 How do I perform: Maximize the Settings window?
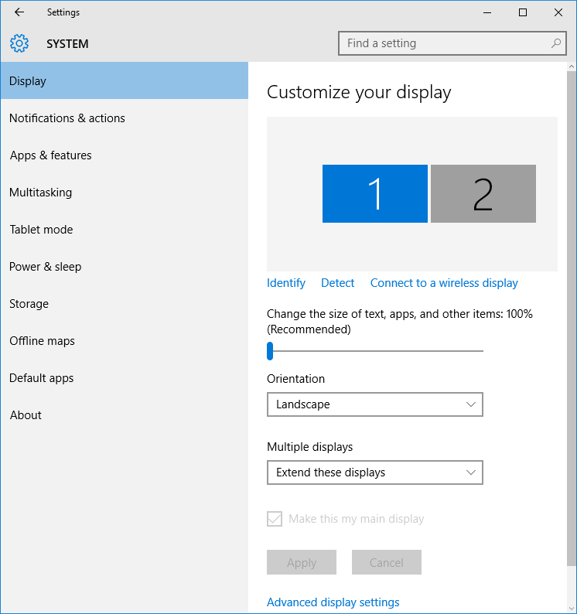[x=523, y=12]
